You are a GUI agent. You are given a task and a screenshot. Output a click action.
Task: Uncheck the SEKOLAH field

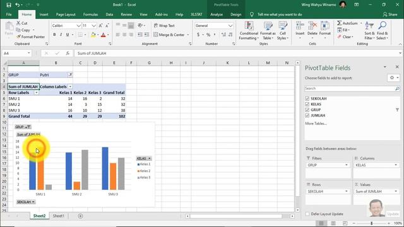click(x=307, y=98)
